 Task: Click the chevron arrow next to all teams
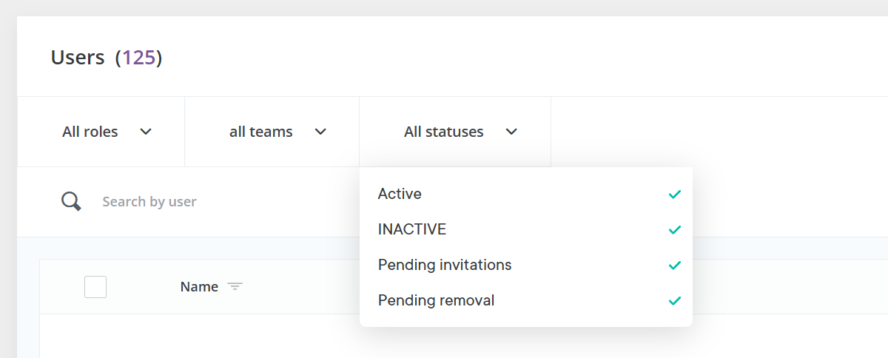pos(320,132)
